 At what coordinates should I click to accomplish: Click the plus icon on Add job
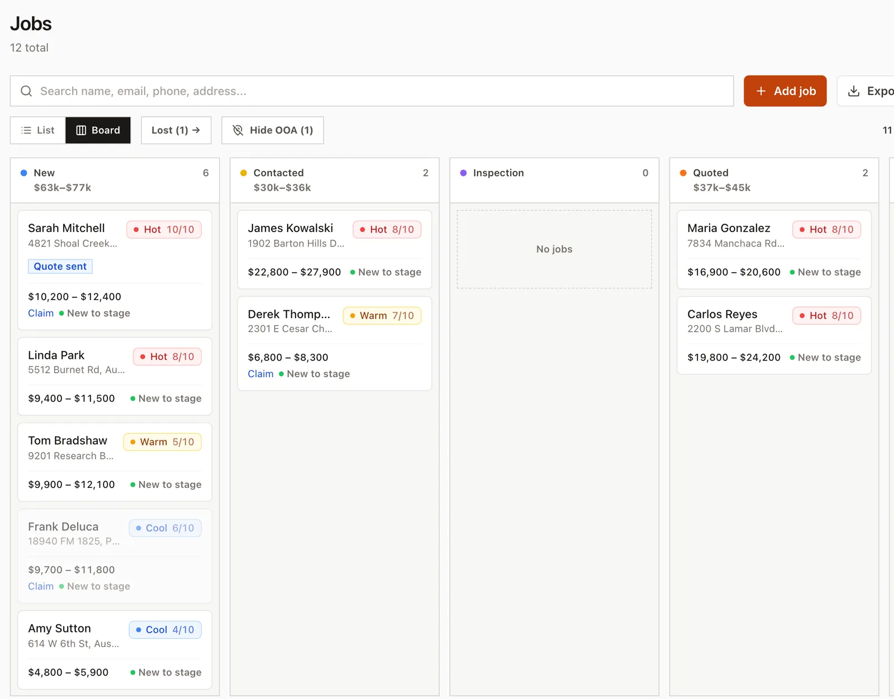point(760,91)
